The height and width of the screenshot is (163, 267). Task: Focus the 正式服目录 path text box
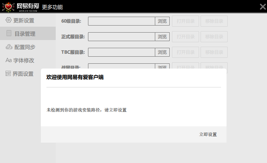[121, 37]
